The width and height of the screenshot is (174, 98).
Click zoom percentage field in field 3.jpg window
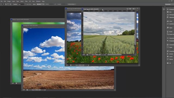click(x=84, y=55)
